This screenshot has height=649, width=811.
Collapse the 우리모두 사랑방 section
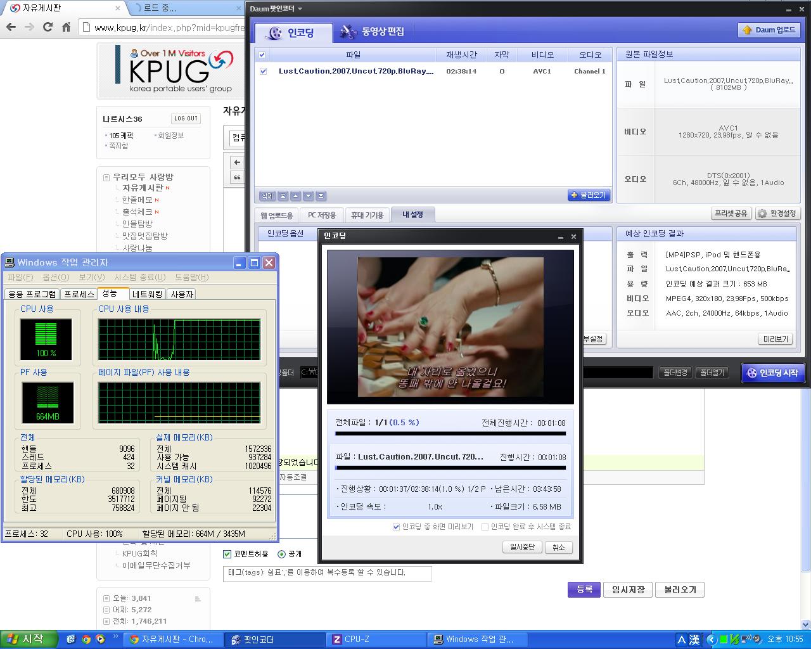coord(106,177)
